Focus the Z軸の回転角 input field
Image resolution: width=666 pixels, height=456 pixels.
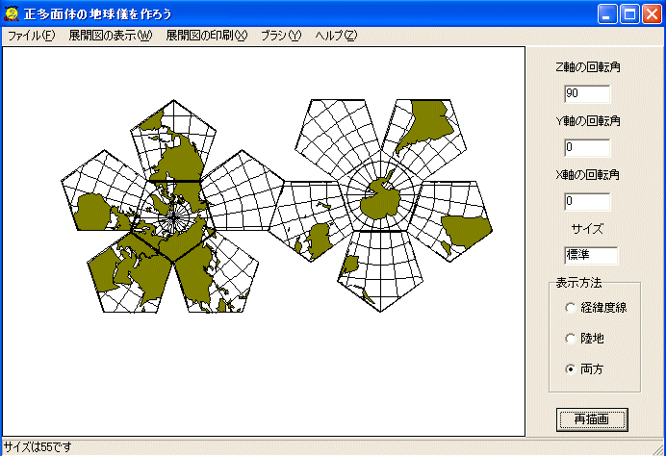[587, 94]
